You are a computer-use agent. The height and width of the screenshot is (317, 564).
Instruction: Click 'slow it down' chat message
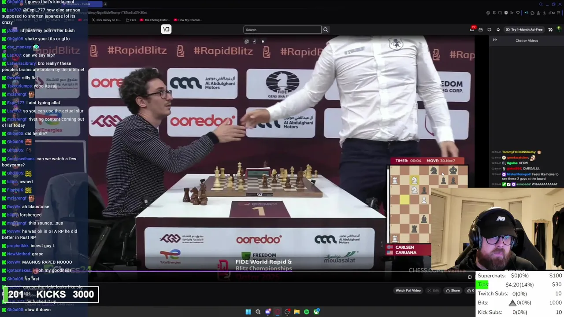click(38, 310)
